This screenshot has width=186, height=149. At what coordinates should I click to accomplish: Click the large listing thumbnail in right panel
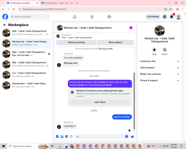(x=160, y=31)
